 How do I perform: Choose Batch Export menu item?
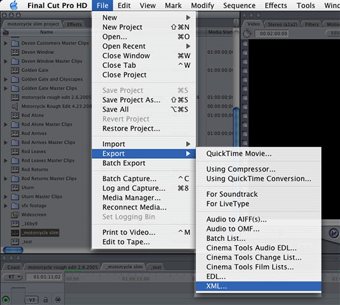pyautogui.click(x=143, y=163)
